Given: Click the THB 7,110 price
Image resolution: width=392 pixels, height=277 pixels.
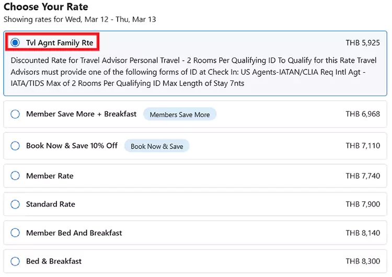Looking at the screenshot, I should (363, 146).
